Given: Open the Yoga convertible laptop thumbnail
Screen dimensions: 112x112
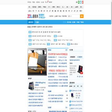Looking at the screenshot, I should [x=31, y=86].
